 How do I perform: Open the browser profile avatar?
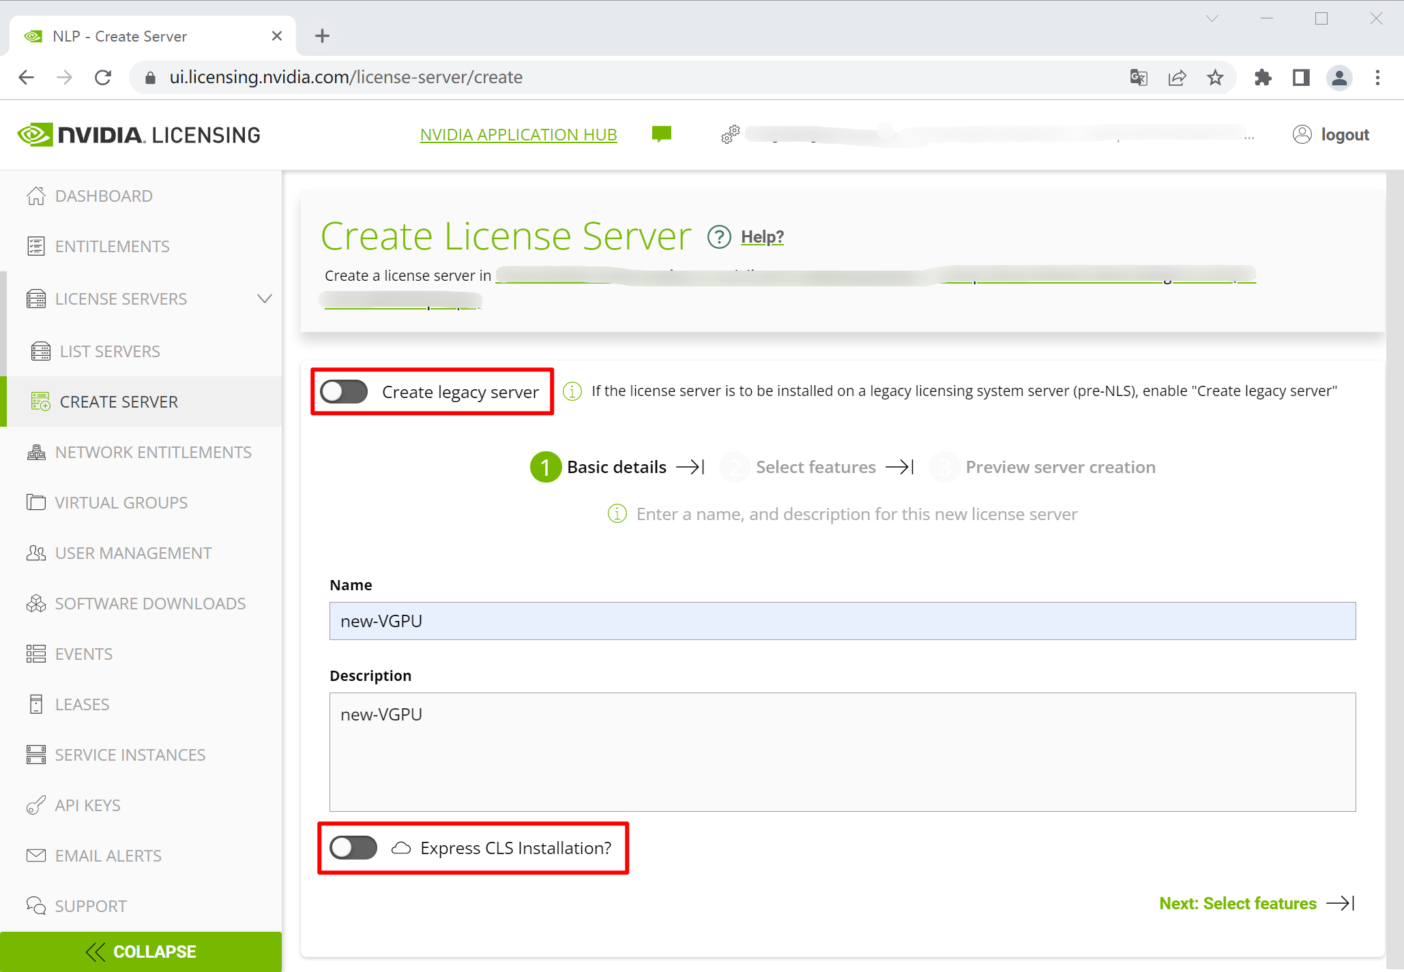point(1339,78)
